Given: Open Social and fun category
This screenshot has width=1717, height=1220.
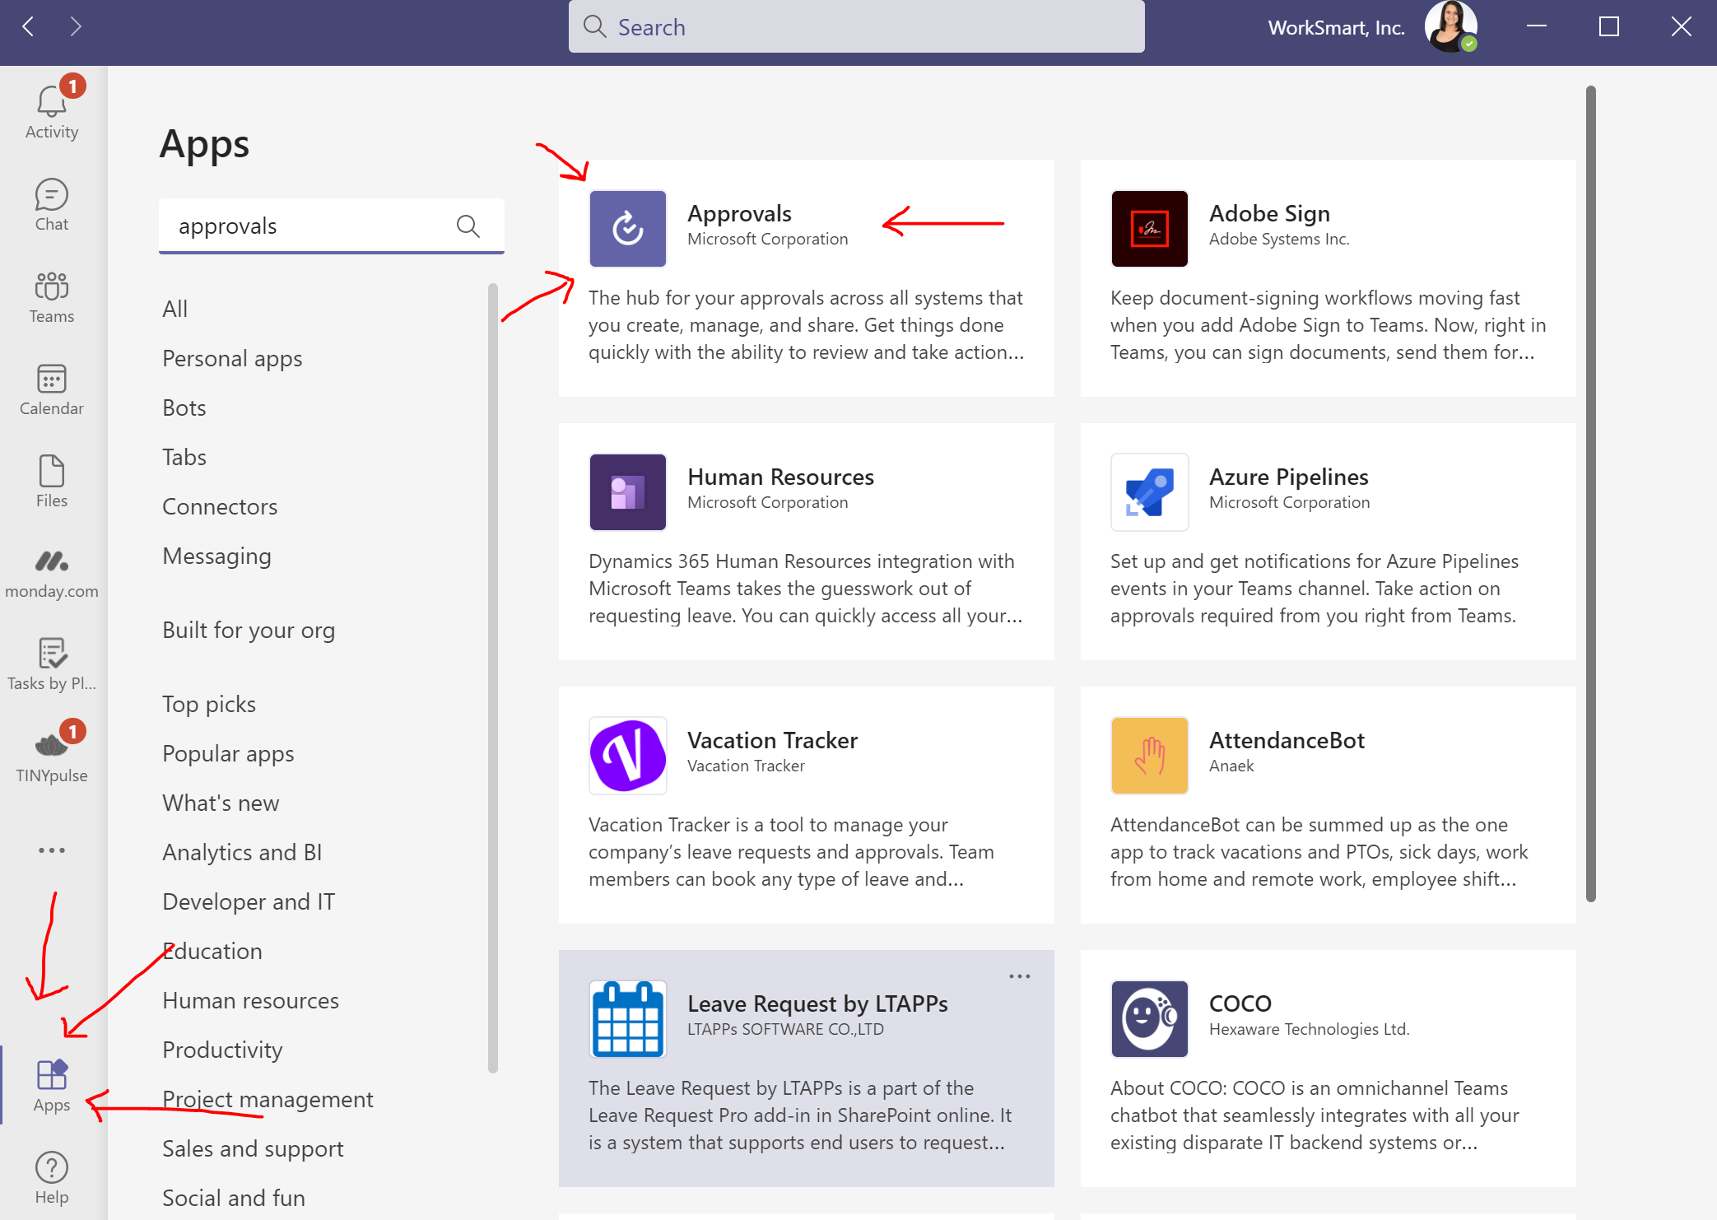Looking at the screenshot, I should (234, 1198).
